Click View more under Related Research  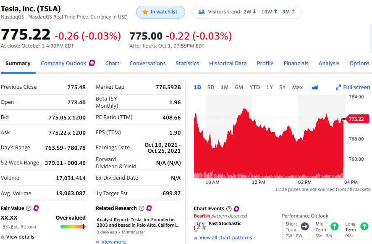[x=114, y=241]
